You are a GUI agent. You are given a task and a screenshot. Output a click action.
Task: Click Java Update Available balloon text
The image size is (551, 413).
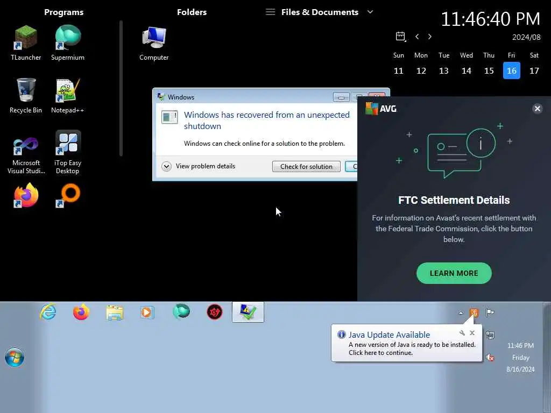pos(390,334)
